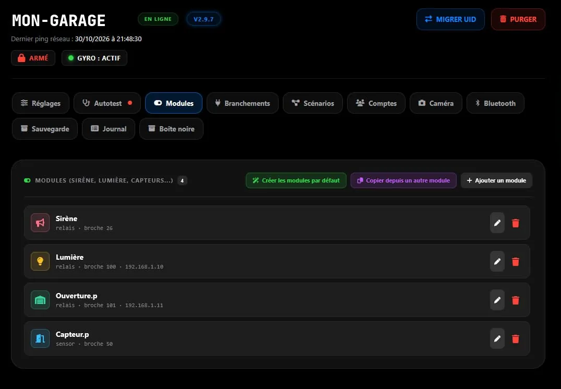This screenshot has height=389, width=561.
Task: Click the module count badge showing 4
Action: (182, 180)
